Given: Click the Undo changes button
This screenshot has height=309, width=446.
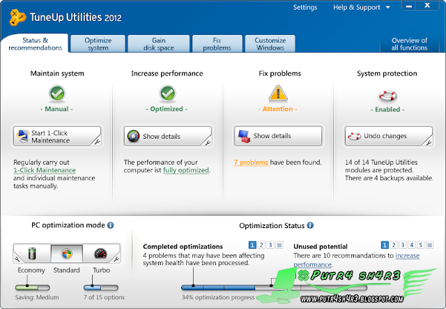Looking at the screenshot, I should 389,136.
